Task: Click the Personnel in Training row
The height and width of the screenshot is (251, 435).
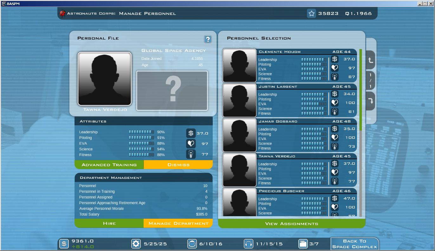Action: 143,191
